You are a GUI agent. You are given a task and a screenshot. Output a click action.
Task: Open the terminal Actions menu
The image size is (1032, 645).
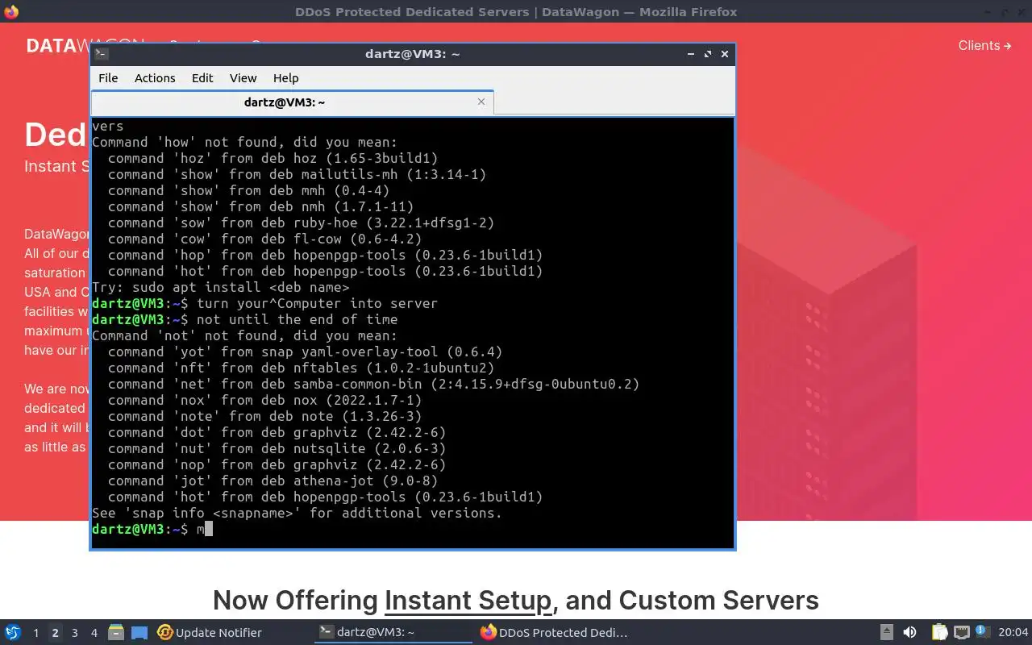pos(155,78)
